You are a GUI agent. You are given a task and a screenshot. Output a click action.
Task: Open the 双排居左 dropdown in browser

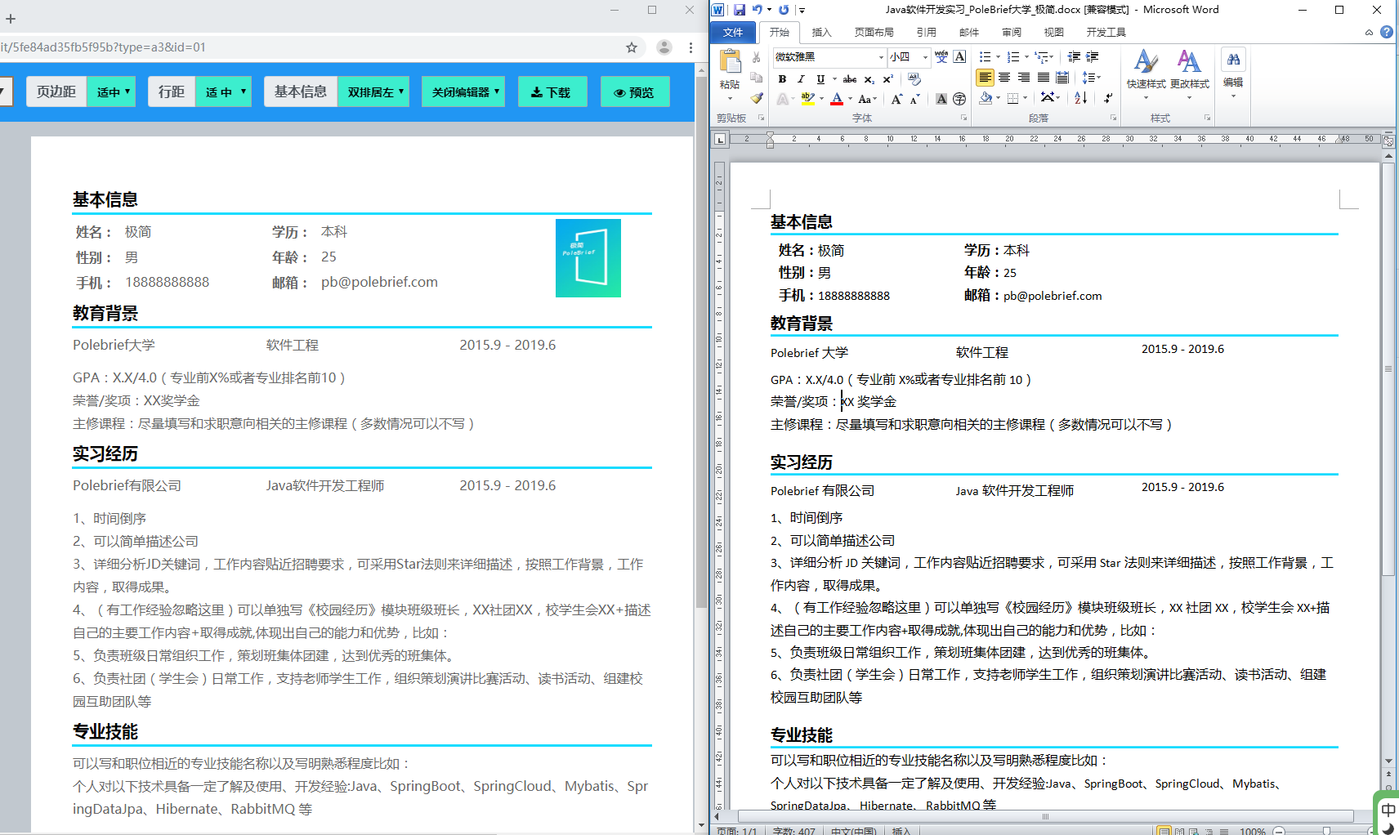pos(373,92)
